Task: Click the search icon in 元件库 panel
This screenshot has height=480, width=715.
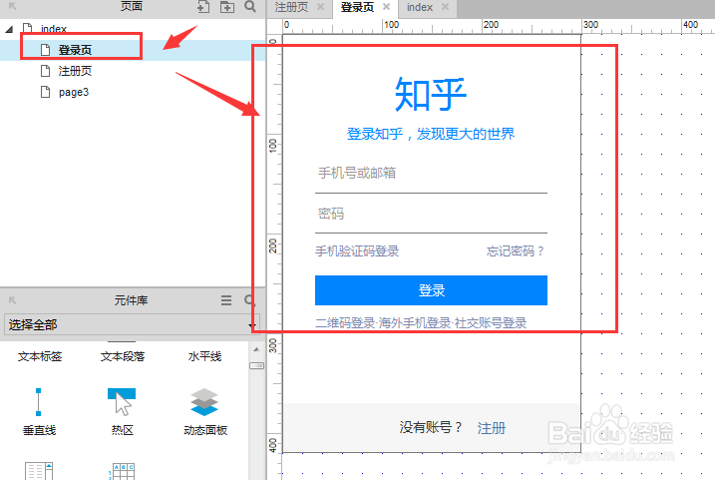Action: point(250,300)
